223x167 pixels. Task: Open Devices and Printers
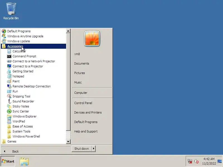click(x=88, y=112)
